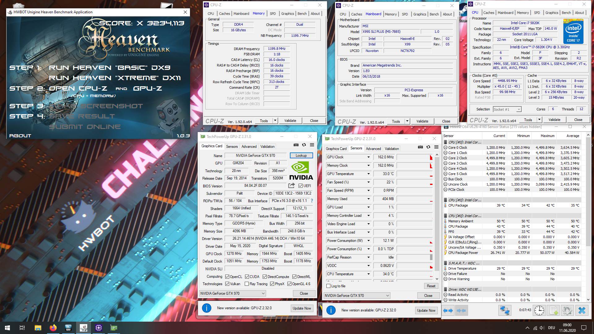
Task: Click the GPU-Z screenshot camera icon on Graphics Card window
Action: click(x=296, y=145)
